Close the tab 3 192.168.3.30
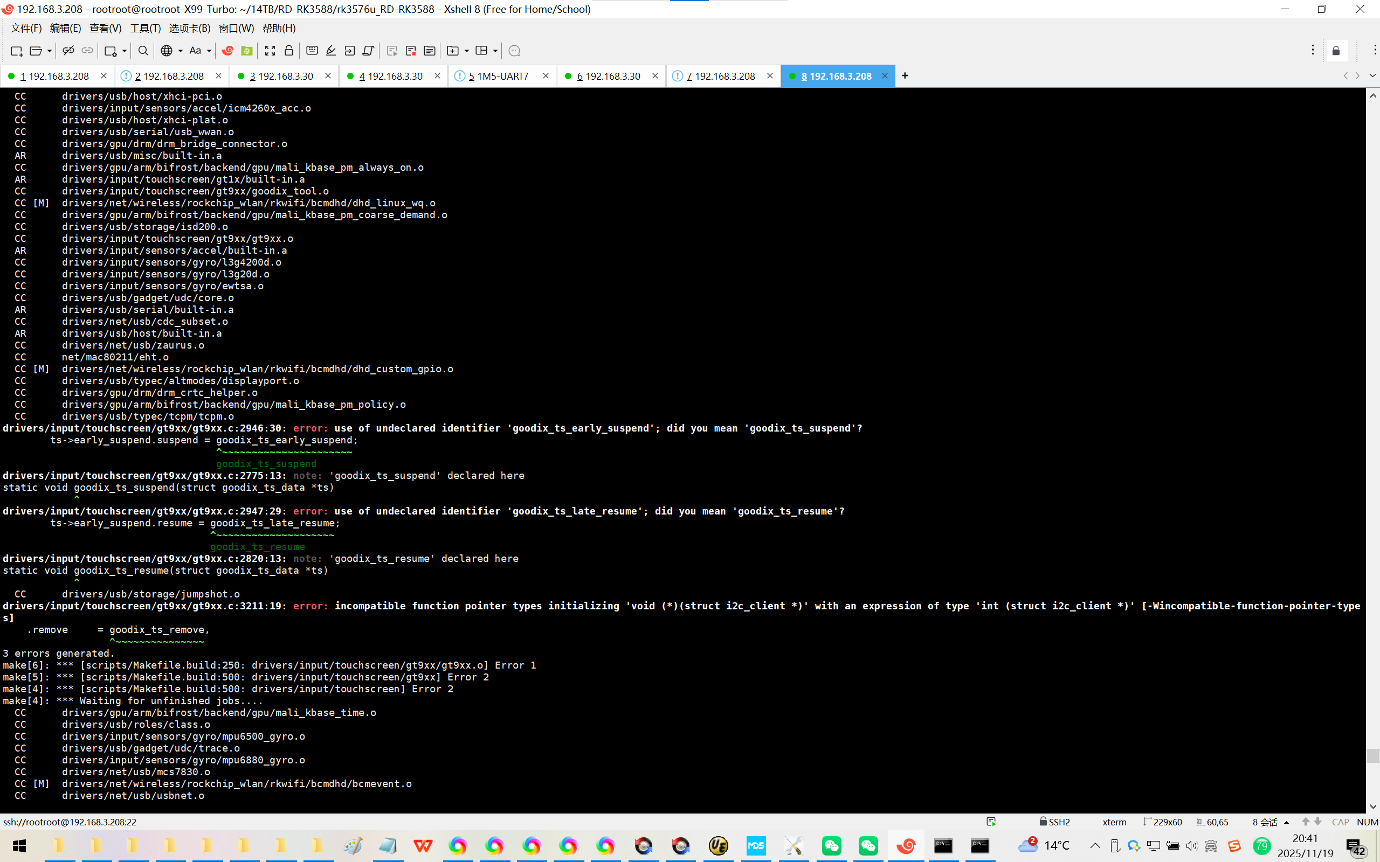This screenshot has width=1380, height=862. [x=328, y=75]
